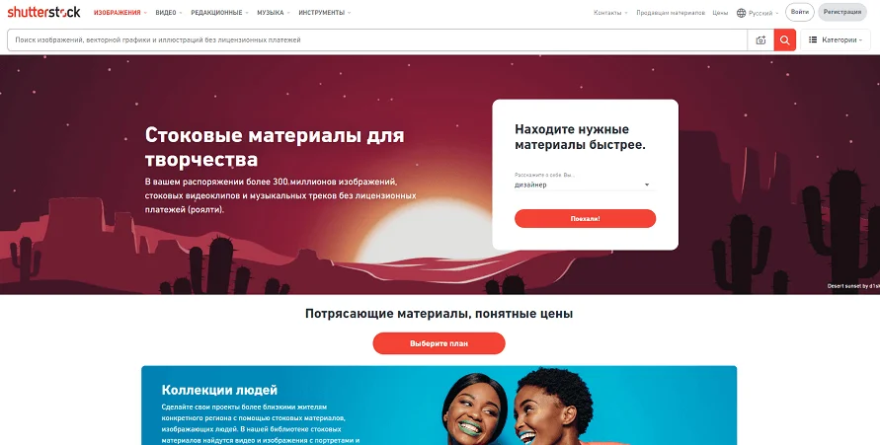Image resolution: width=880 pixels, height=445 pixels.
Task: Click the Shutterstock logo
Action: (x=43, y=12)
